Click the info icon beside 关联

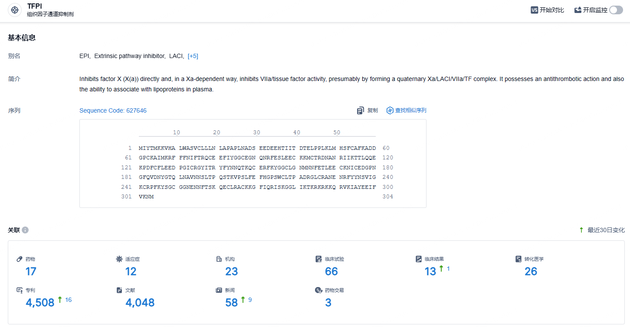[x=25, y=230]
